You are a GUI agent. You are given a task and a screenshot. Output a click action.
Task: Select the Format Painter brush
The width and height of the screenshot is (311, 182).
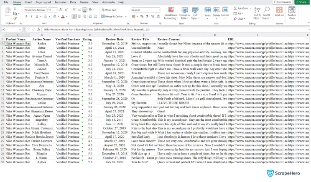[15, 18]
